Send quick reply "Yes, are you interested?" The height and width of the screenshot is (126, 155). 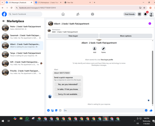(68, 85)
